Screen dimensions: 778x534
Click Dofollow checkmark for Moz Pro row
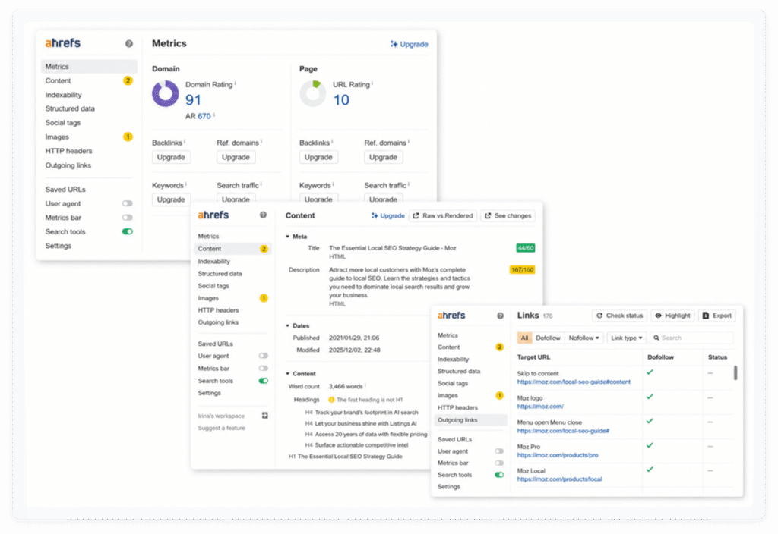(x=650, y=445)
